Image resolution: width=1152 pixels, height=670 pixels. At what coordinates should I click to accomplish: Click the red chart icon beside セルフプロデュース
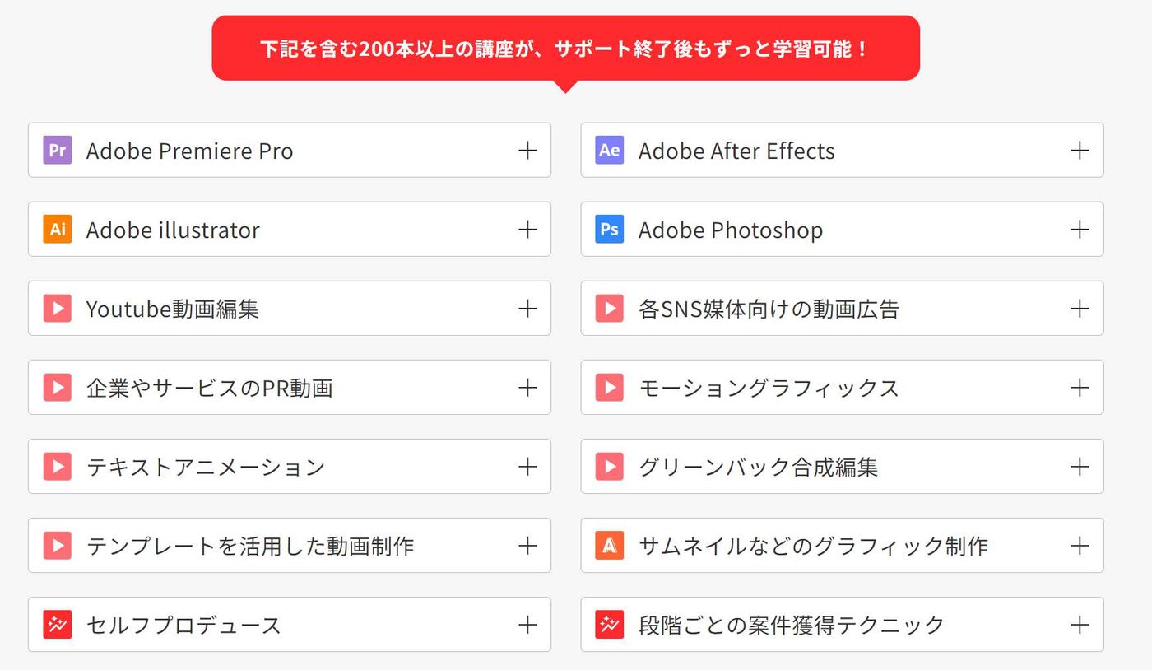58,625
